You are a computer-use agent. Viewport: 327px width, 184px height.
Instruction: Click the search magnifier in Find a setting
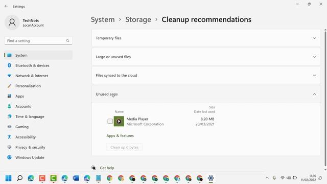click(67, 41)
